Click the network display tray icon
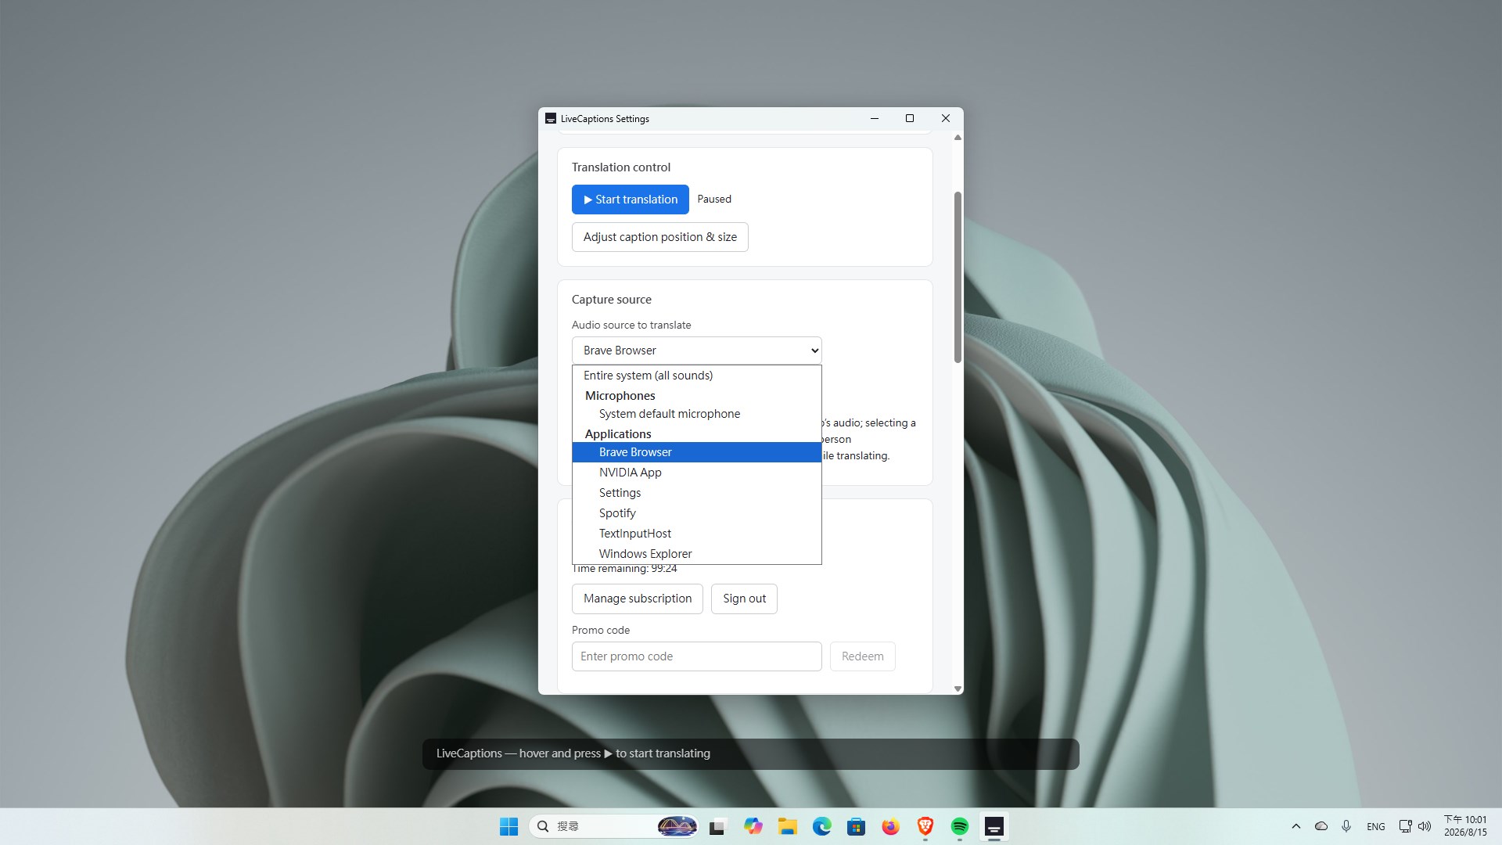 [x=1405, y=826]
